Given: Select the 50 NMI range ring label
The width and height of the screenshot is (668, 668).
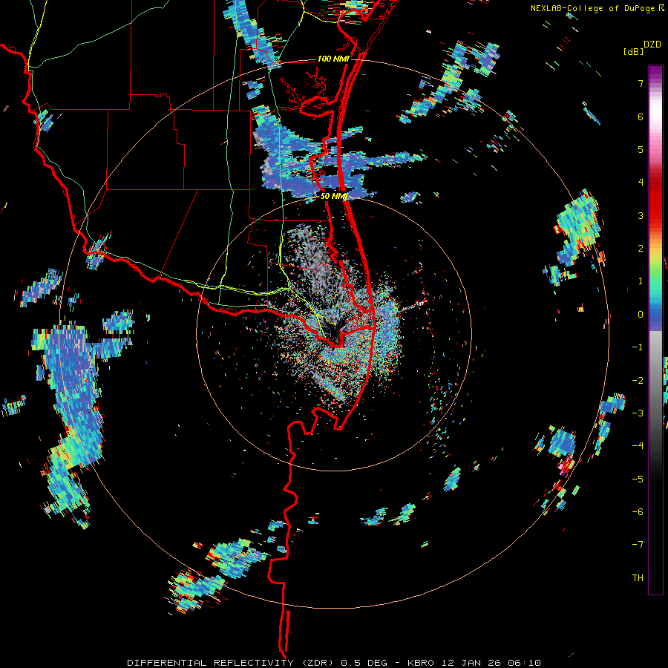Looking at the screenshot, I should click(x=334, y=196).
